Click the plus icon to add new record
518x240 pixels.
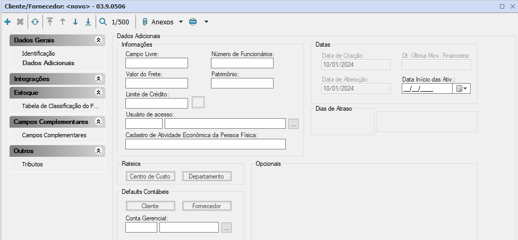[x=7, y=22]
